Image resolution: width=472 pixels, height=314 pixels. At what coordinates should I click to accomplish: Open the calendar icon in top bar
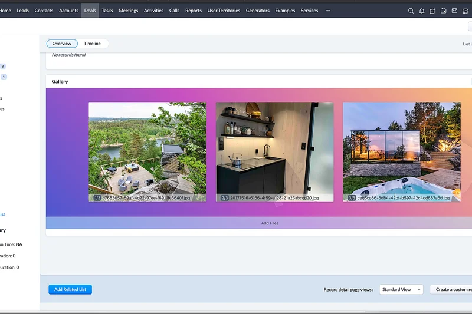(x=443, y=11)
